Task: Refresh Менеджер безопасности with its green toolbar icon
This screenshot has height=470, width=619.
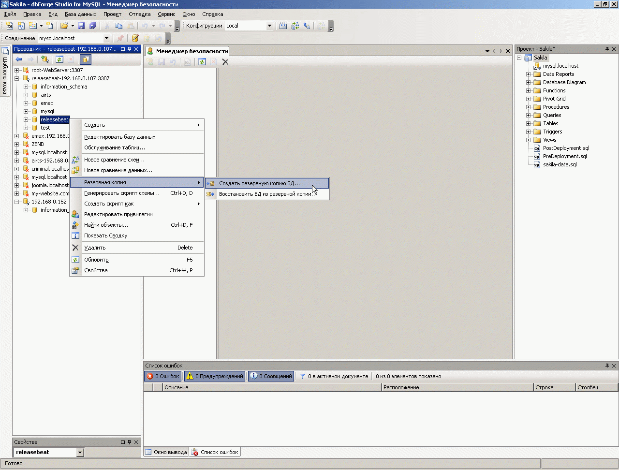Action: (202, 62)
